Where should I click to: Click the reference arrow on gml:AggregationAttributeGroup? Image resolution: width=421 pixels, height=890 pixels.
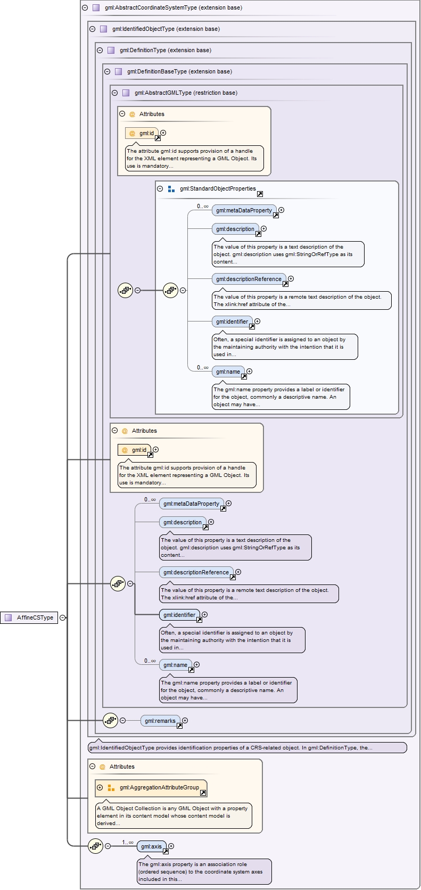point(203,793)
